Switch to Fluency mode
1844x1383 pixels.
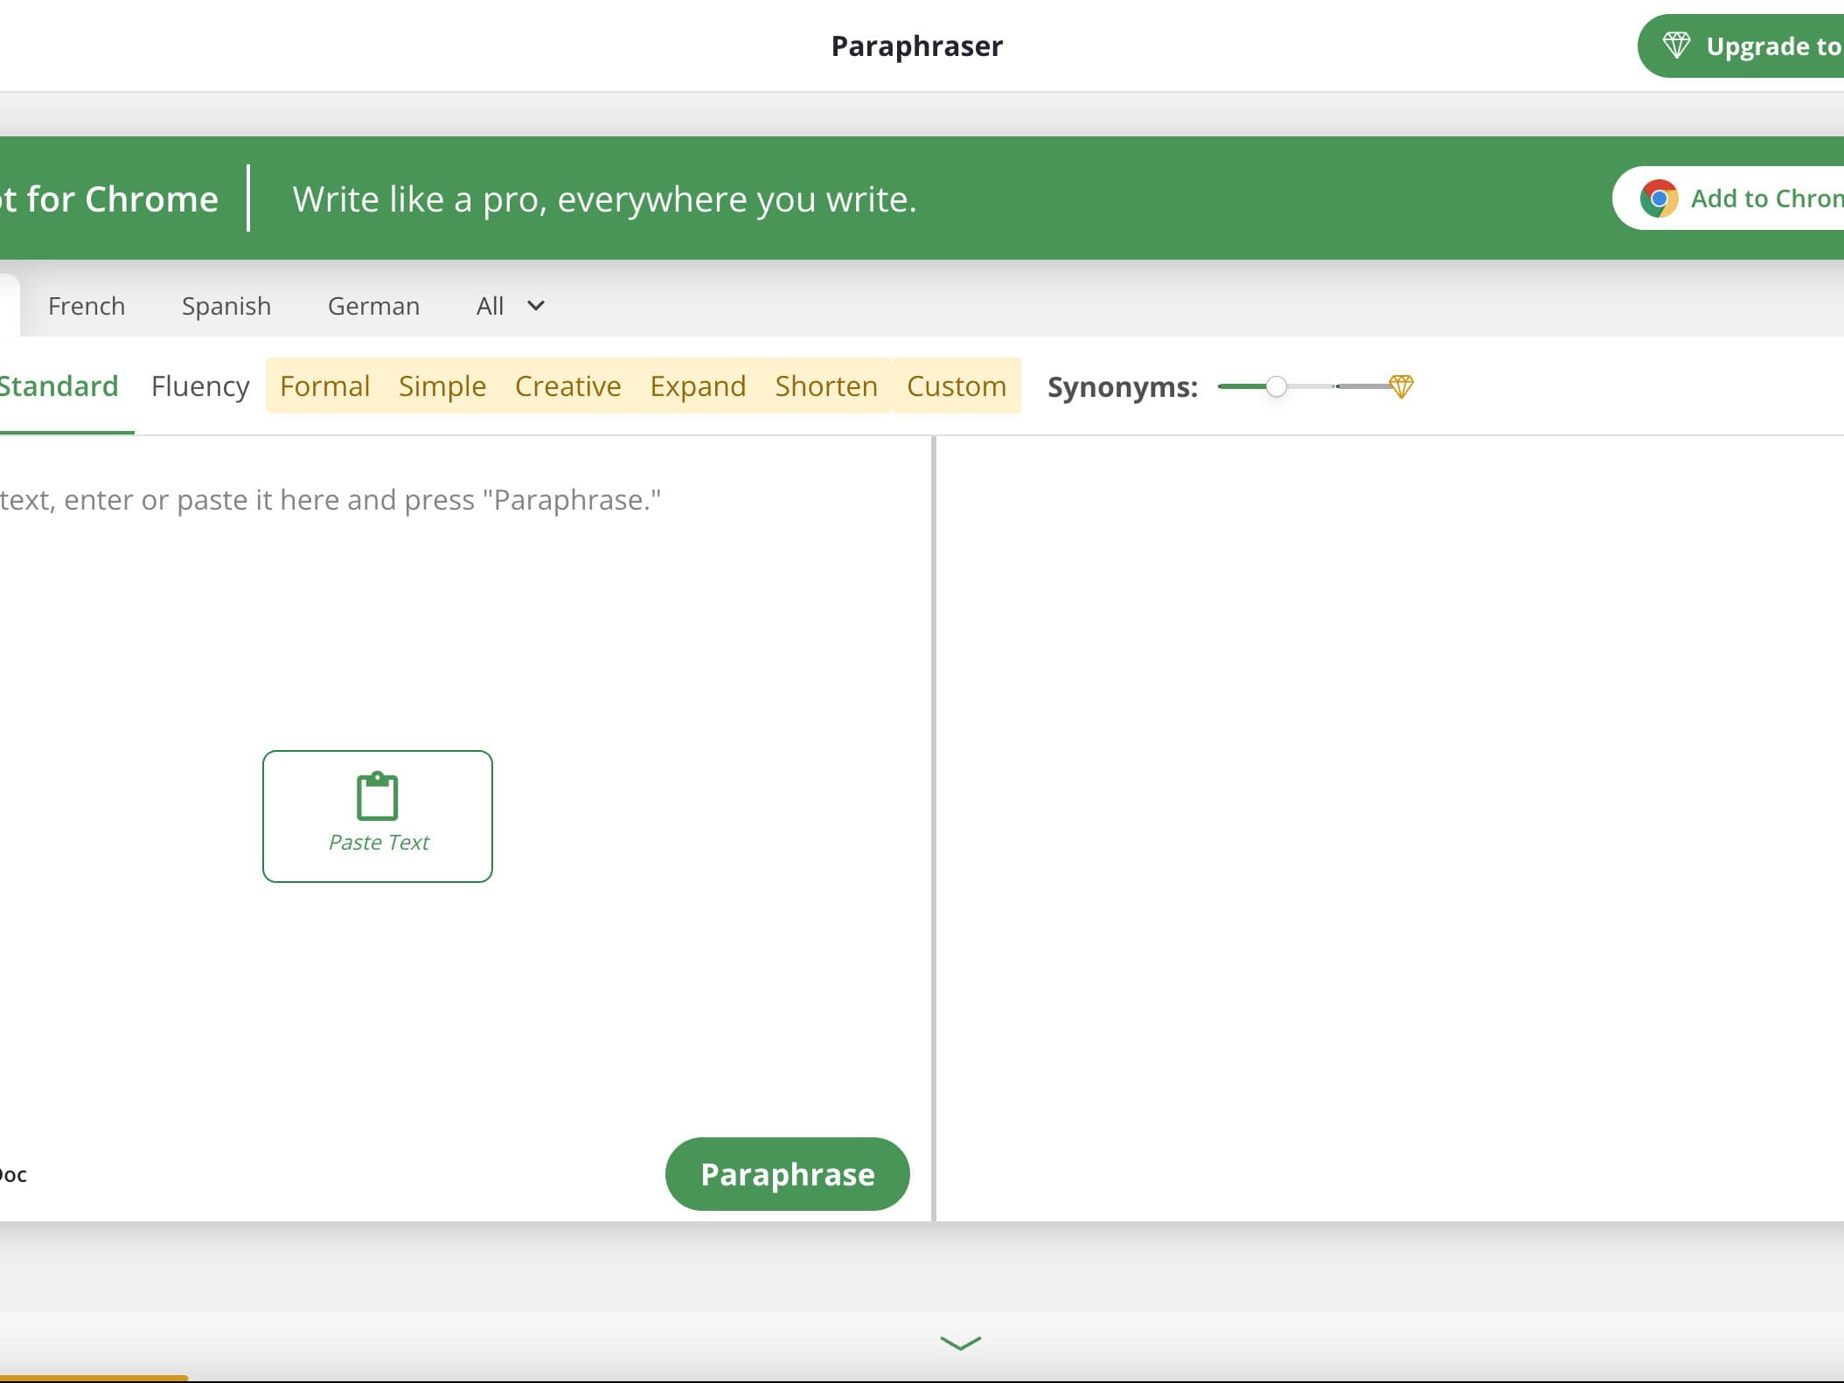[x=200, y=386]
